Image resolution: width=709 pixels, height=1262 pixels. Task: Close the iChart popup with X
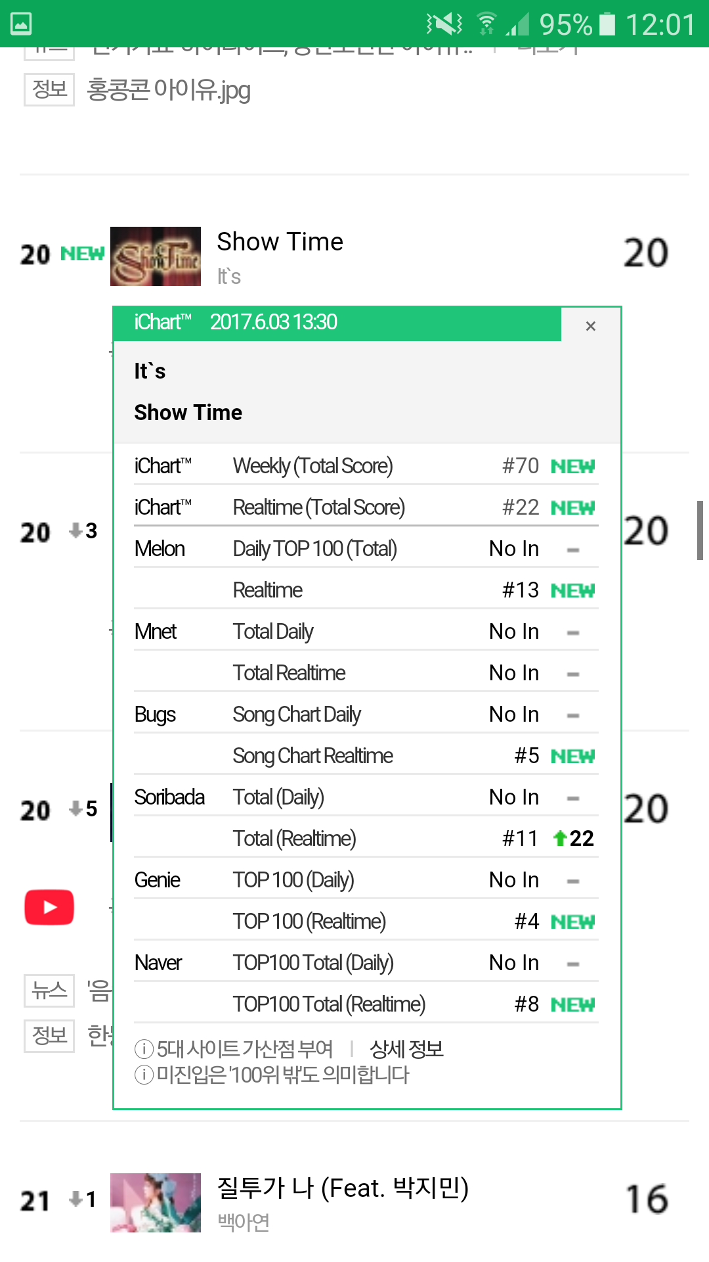click(590, 326)
